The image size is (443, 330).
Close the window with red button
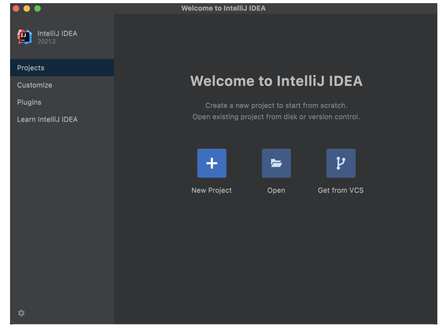click(16, 8)
